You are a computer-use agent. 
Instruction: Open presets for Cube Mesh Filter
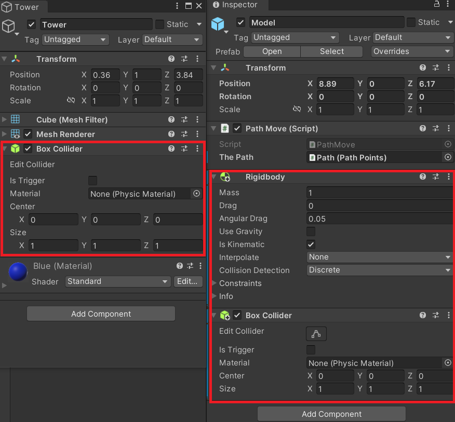click(x=184, y=119)
